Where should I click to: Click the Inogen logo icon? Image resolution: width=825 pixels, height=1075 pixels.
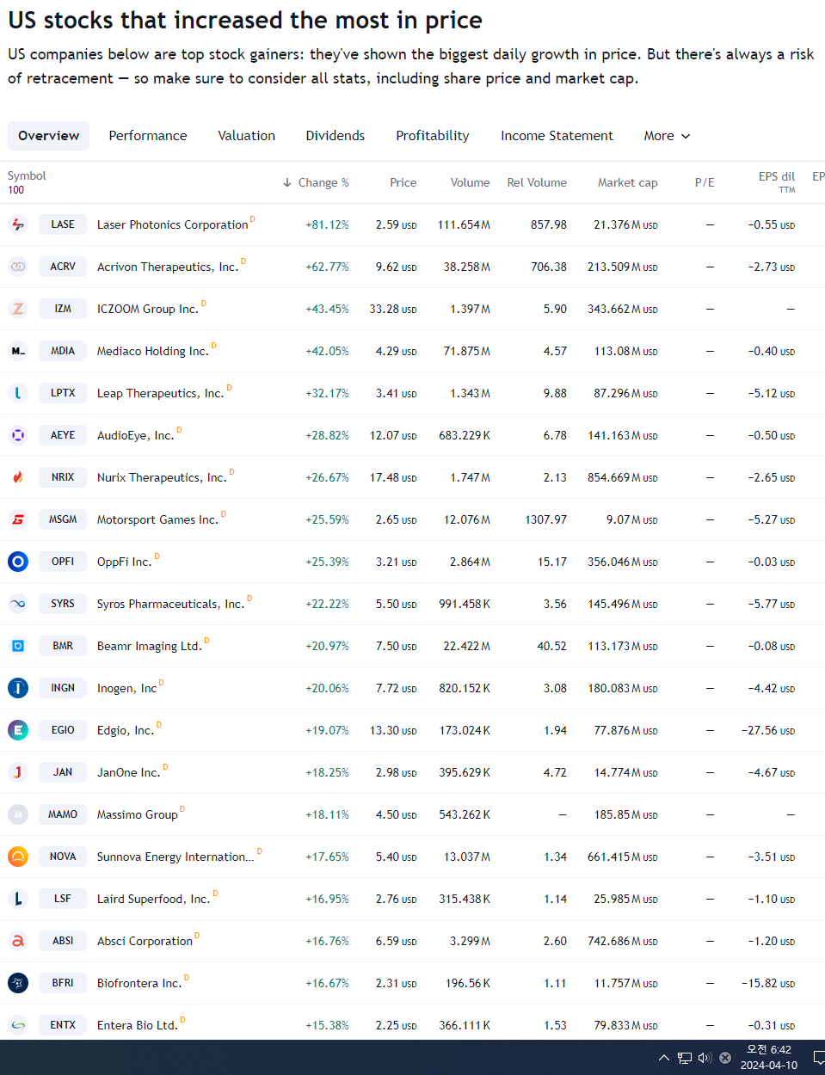tap(18, 688)
